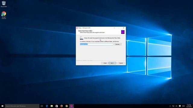The image size is (193, 108).
Task: Open the Recycle Bin desktop icon
Action: click(x=4, y=4)
